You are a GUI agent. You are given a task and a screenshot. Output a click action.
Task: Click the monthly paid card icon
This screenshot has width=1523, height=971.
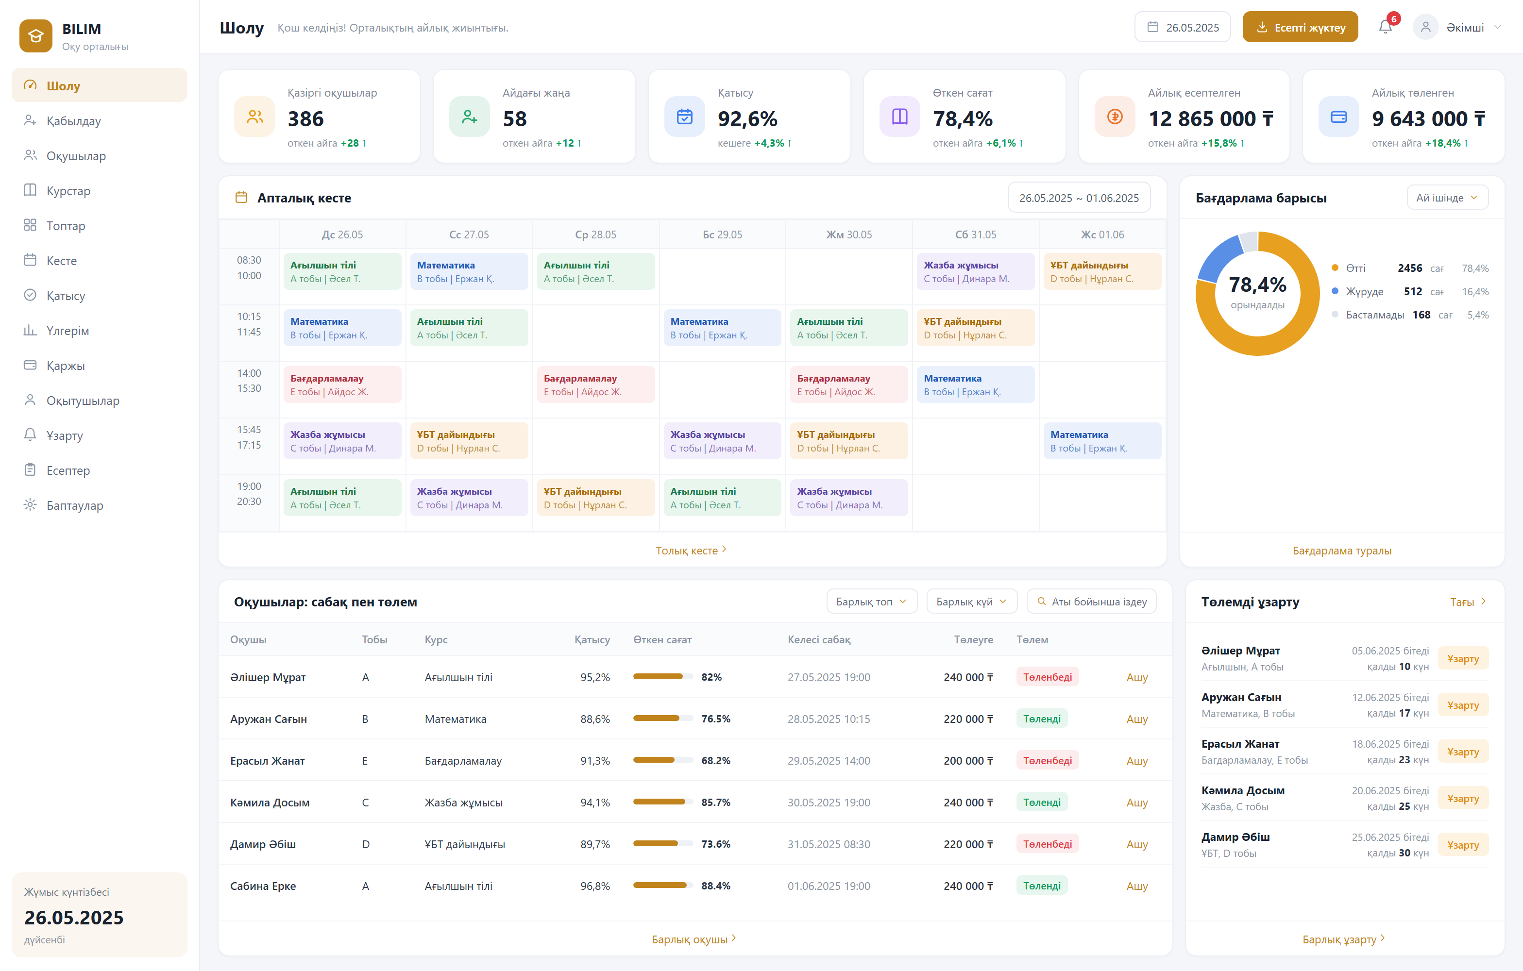coord(1338,117)
